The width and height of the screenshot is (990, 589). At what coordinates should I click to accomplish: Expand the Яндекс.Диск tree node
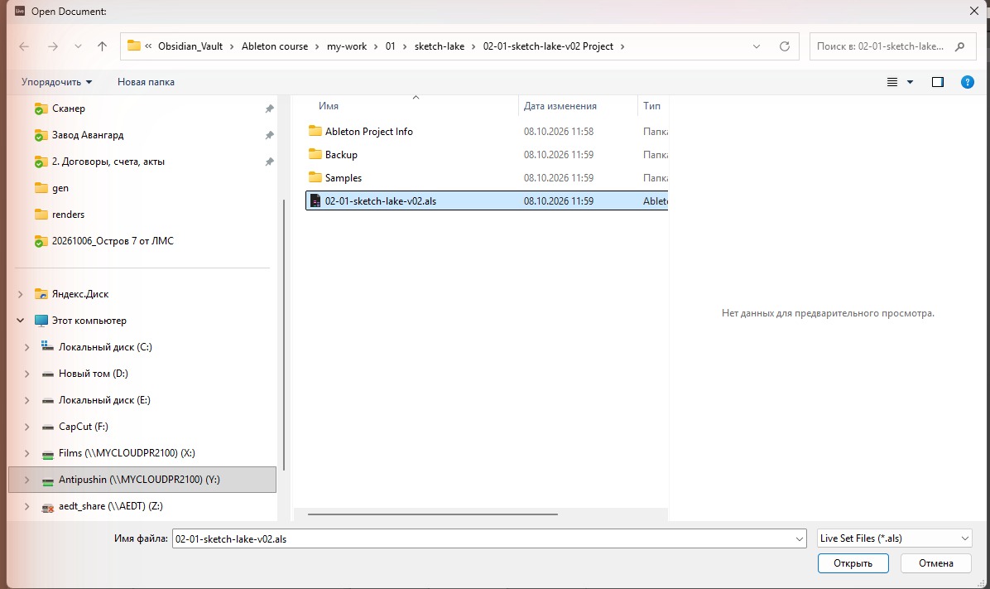pyautogui.click(x=20, y=294)
